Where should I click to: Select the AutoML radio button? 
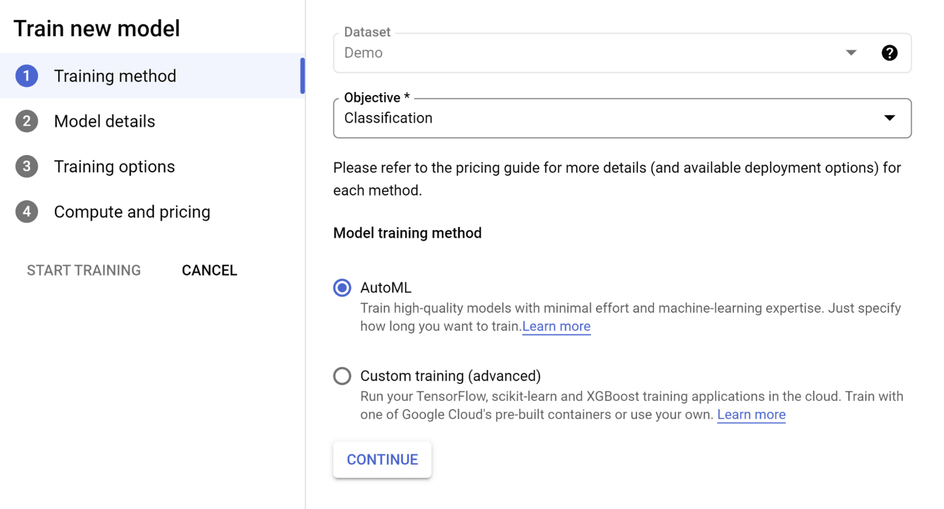click(342, 288)
